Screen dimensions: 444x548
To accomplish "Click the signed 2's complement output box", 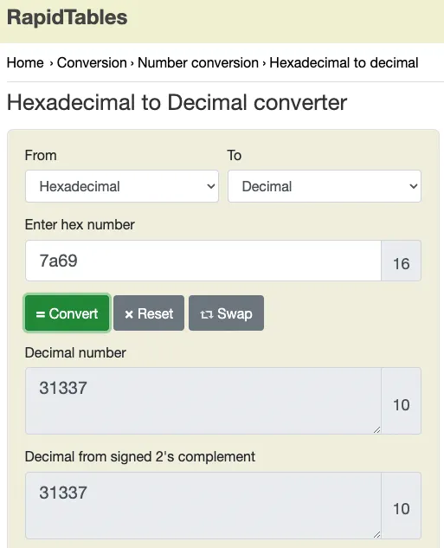I will pos(203,506).
